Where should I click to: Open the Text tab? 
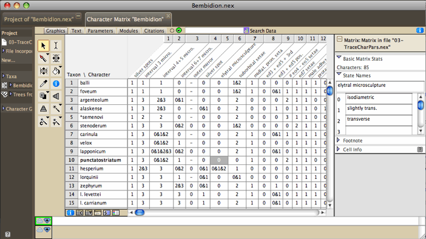[76, 31]
